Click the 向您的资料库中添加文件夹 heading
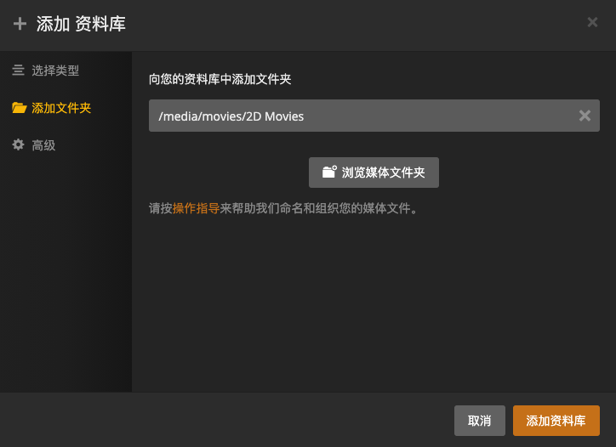Image resolution: width=616 pixels, height=447 pixels. point(220,79)
